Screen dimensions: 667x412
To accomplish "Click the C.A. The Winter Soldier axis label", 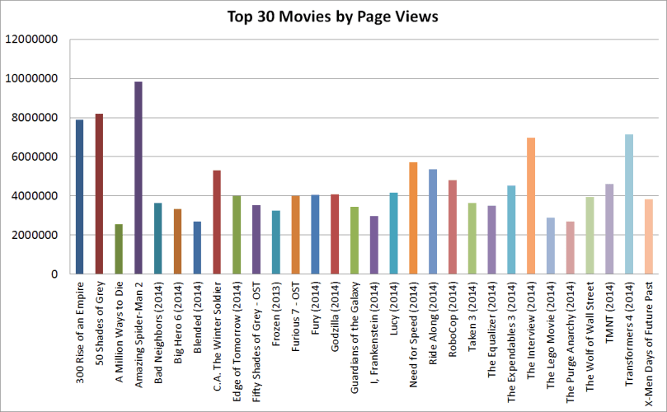I will [x=218, y=336].
